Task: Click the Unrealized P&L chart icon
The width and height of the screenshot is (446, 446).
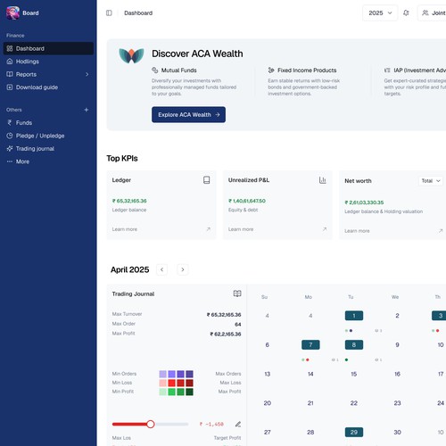Action: click(323, 180)
